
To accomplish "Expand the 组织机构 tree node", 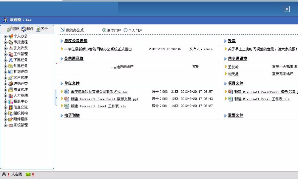I will click(6, 113).
